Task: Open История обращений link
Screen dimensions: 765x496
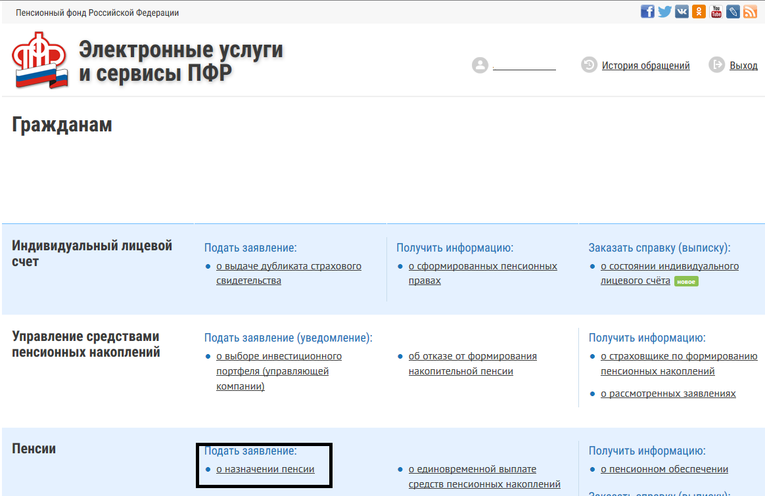Action: pos(645,66)
